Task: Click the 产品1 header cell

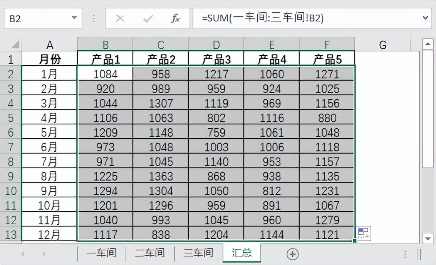Action: [x=105, y=59]
